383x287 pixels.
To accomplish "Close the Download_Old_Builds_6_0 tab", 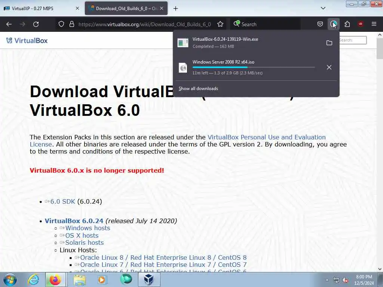I will 162,8.
